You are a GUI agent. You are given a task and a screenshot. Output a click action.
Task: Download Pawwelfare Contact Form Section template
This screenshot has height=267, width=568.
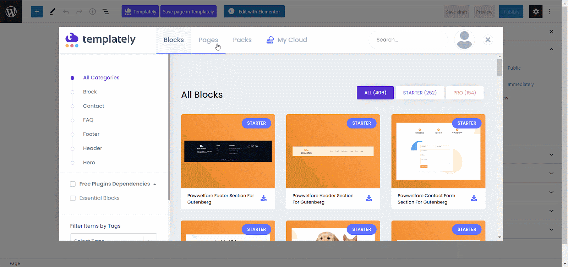tap(474, 198)
